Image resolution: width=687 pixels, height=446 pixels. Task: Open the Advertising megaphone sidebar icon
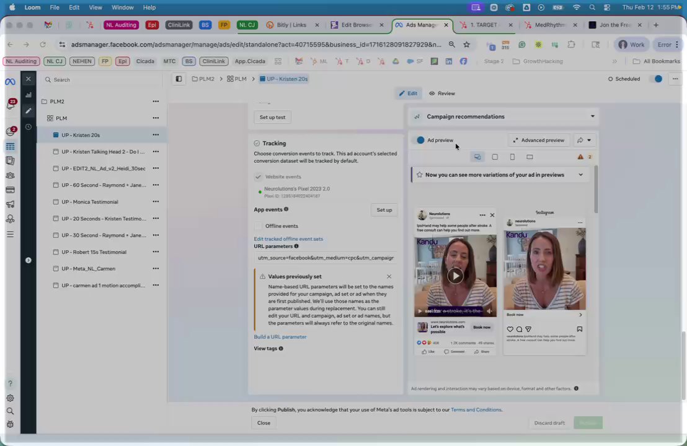[10, 204]
